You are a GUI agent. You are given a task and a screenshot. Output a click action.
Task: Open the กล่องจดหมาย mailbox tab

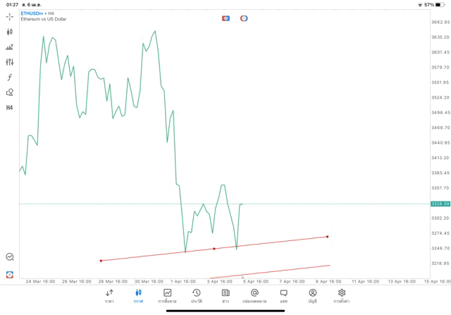(x=254, y=295)
